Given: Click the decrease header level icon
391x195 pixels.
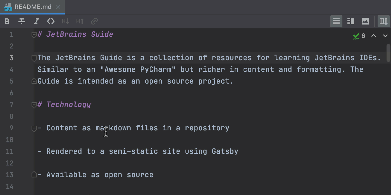Looking at the screenshot, I should [x=65, y=21].
